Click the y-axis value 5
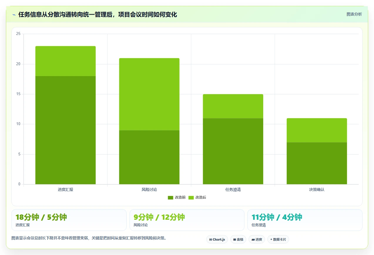 tap(19, 154)
